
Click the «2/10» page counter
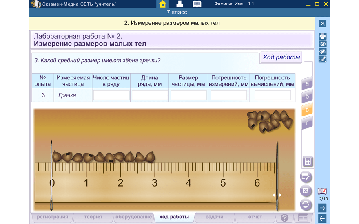(x=323, y=199)
